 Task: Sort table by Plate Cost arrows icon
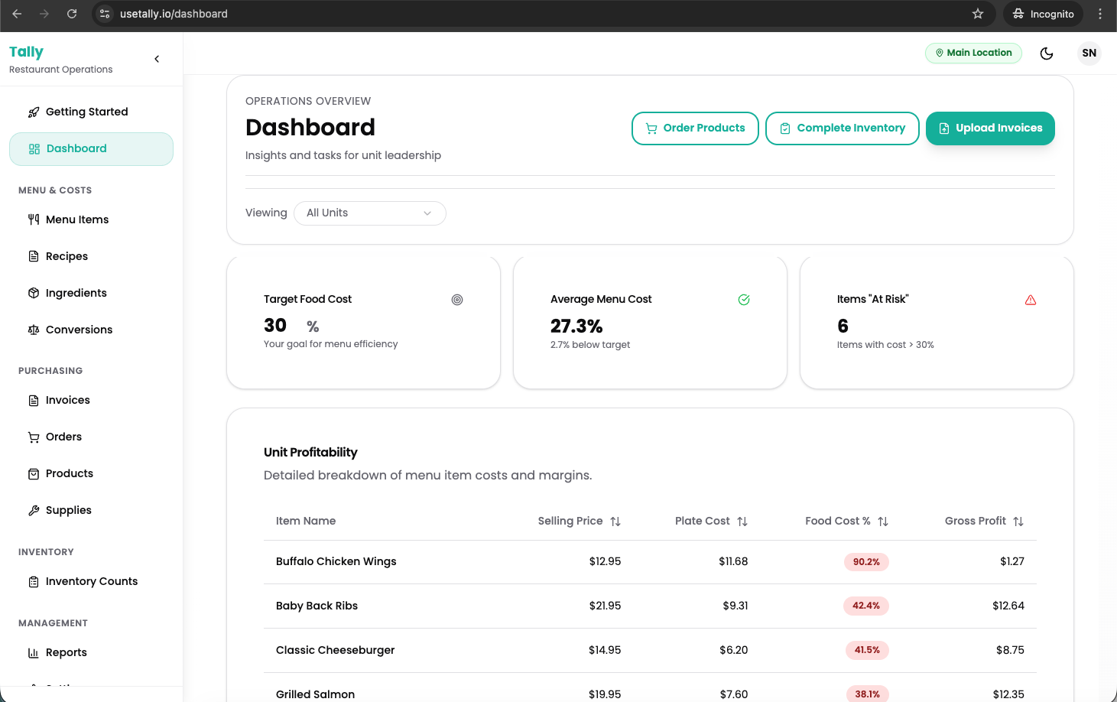click(742, 522)
